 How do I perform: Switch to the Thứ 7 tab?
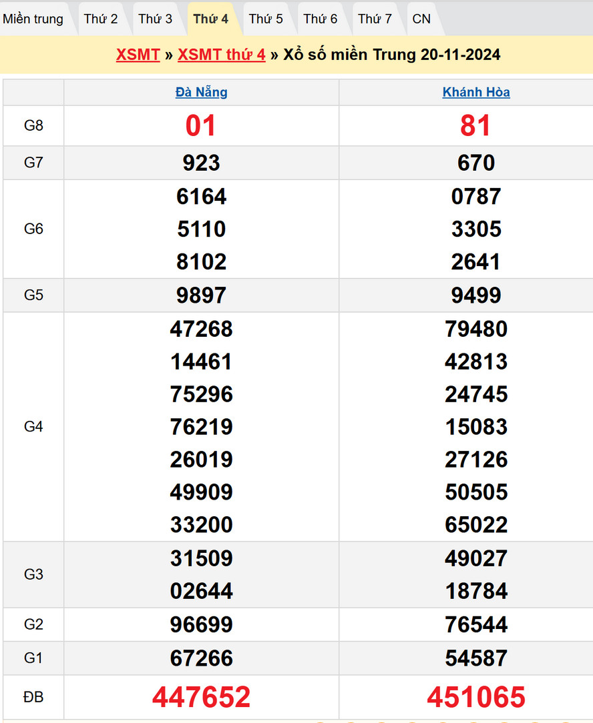(x=375, y=19)
